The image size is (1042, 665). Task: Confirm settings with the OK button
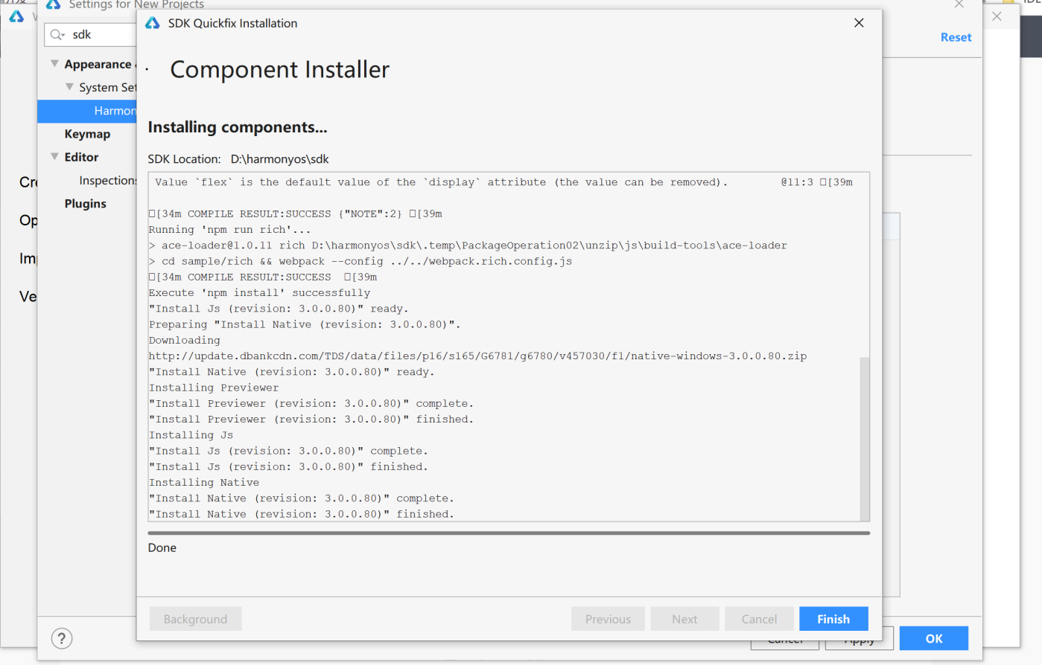point(933,638)
